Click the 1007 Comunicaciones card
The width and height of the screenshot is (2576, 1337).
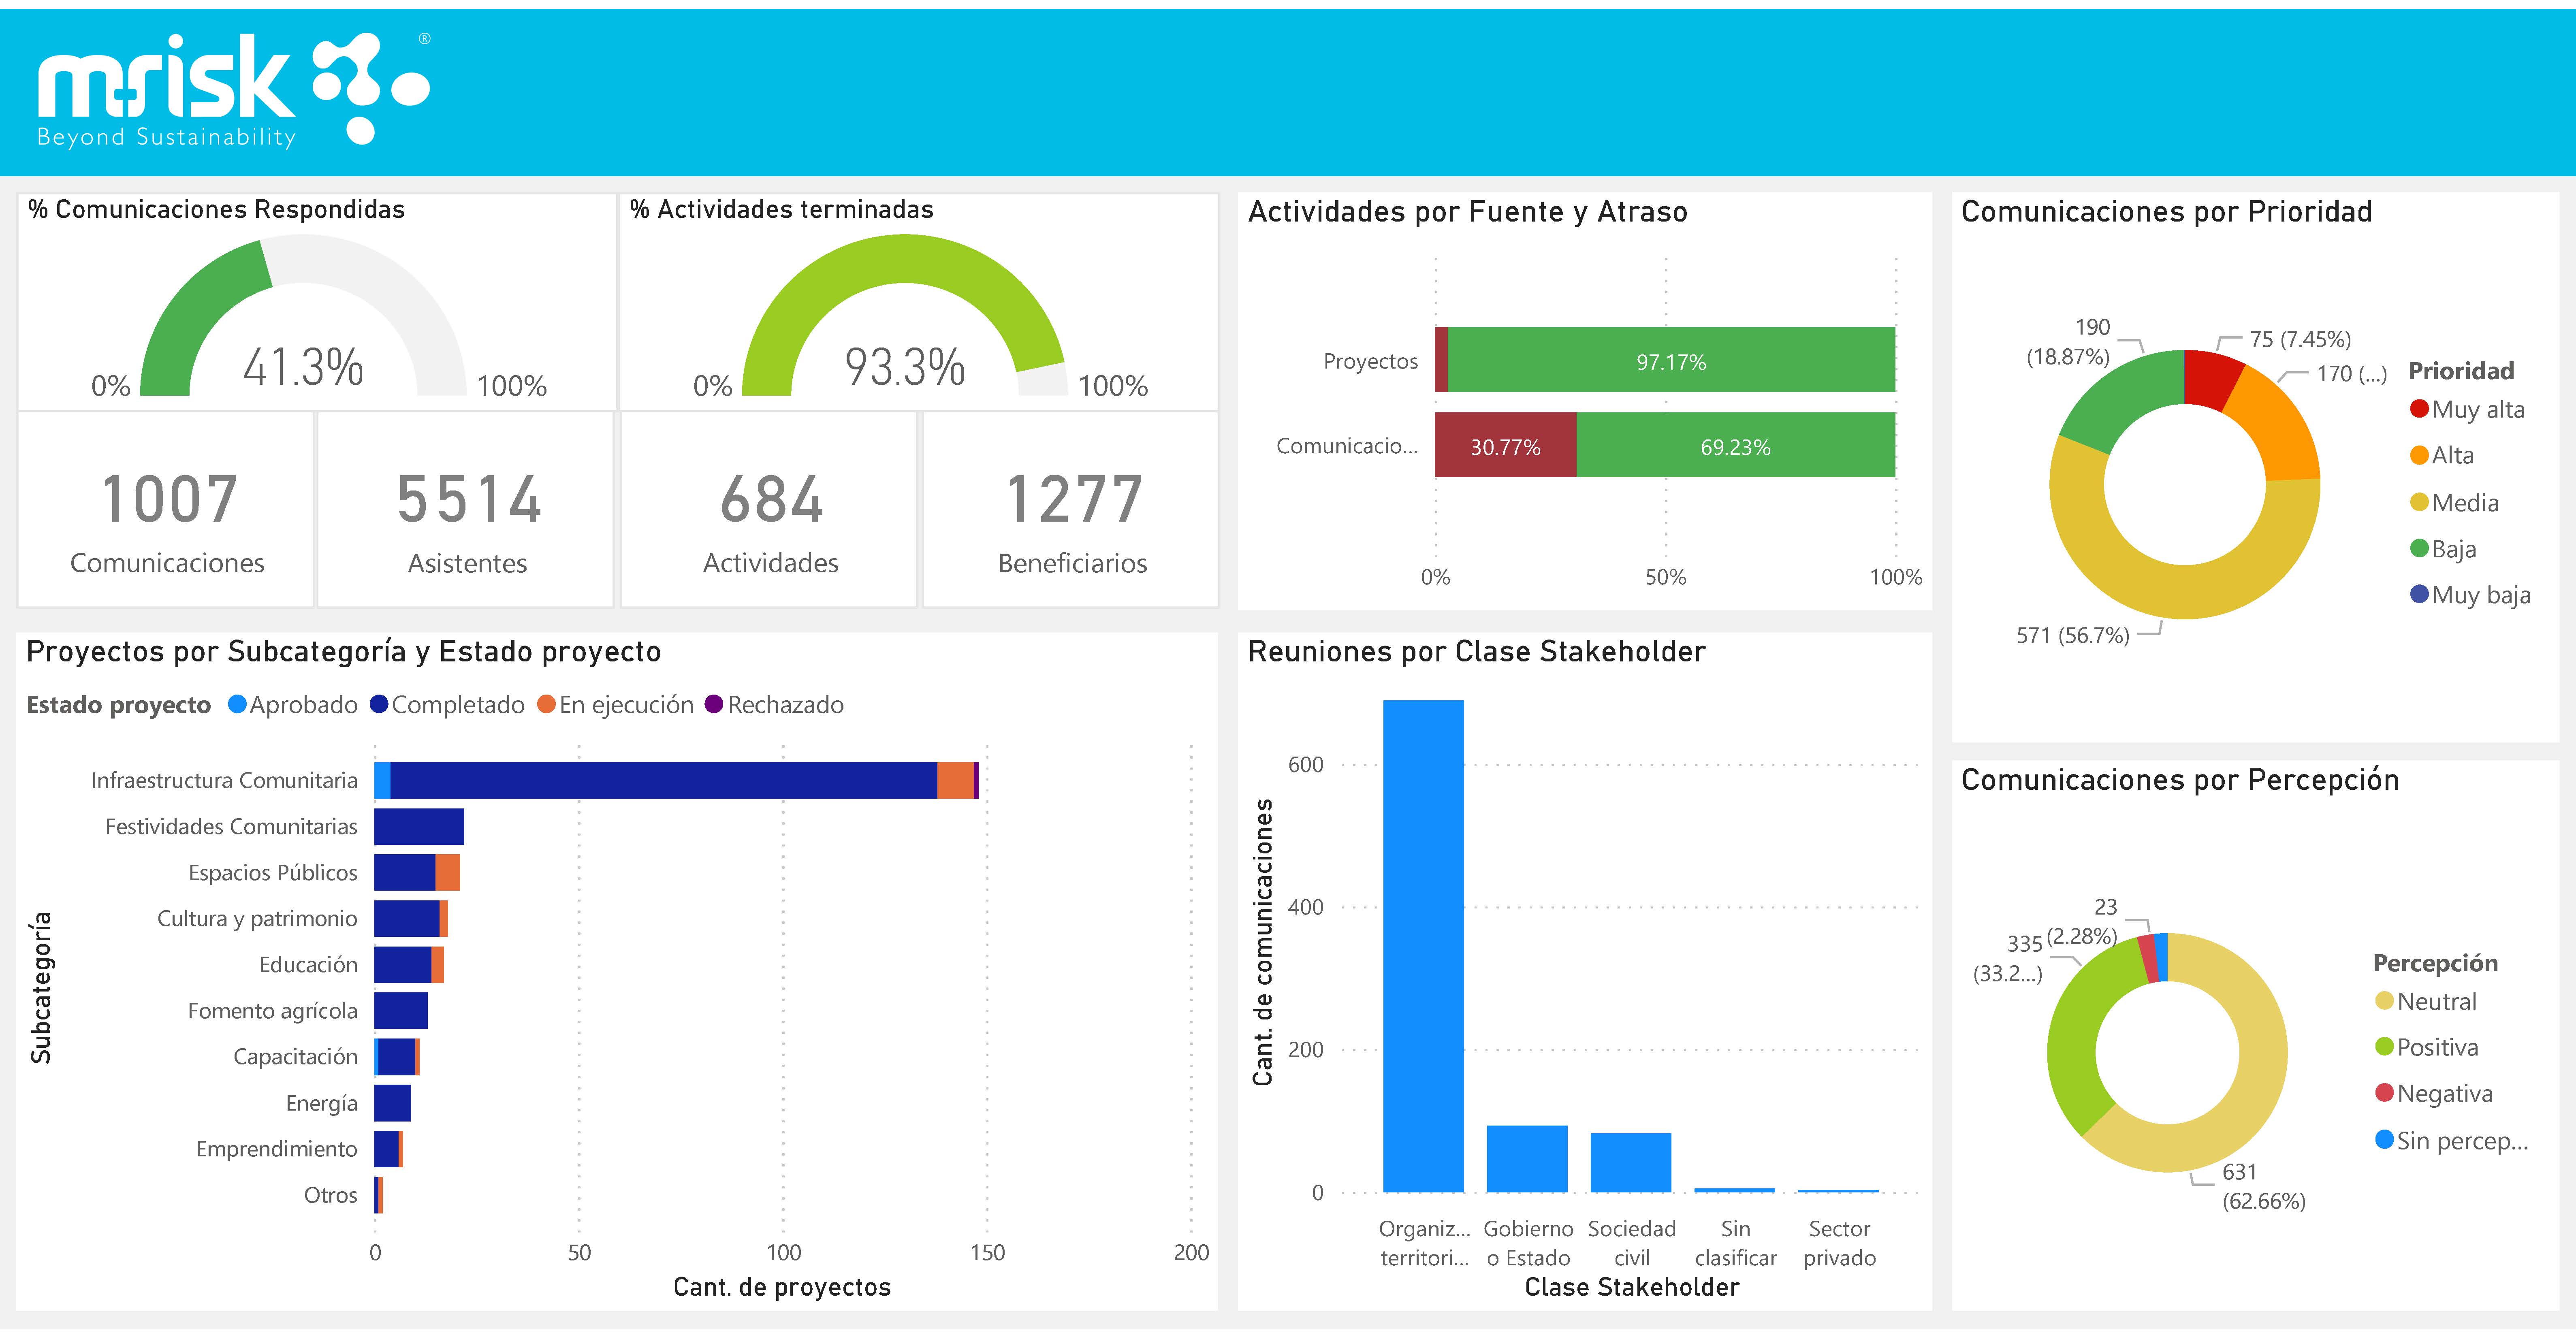coord(166,510)
